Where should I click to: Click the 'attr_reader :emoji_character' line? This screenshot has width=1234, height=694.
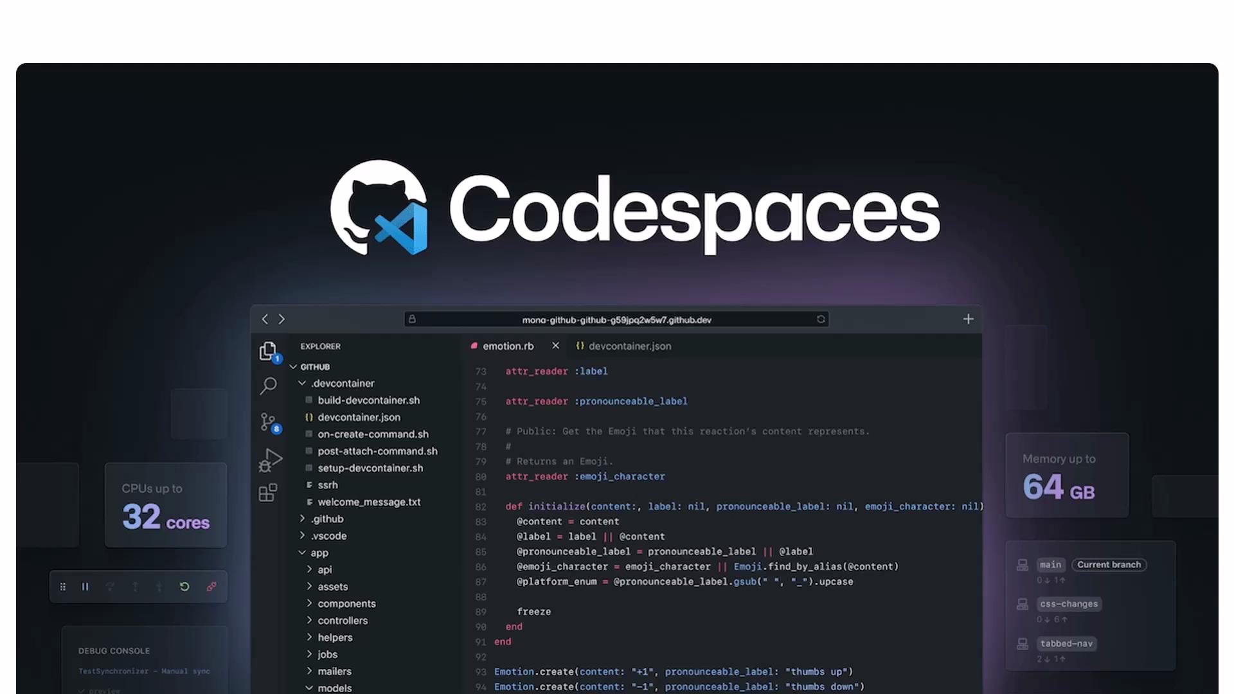585,476
